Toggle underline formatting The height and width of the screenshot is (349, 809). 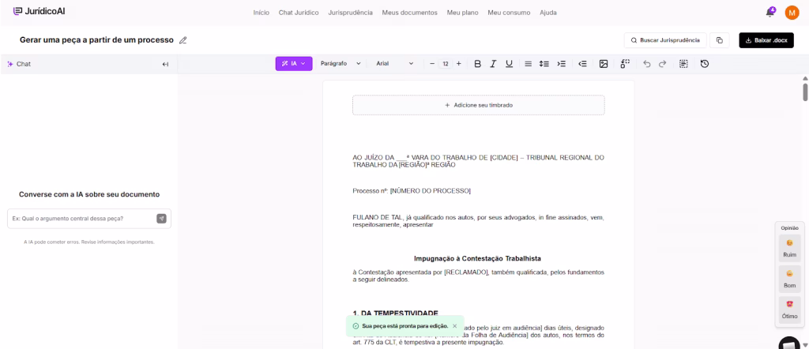[x=510, y=64]
